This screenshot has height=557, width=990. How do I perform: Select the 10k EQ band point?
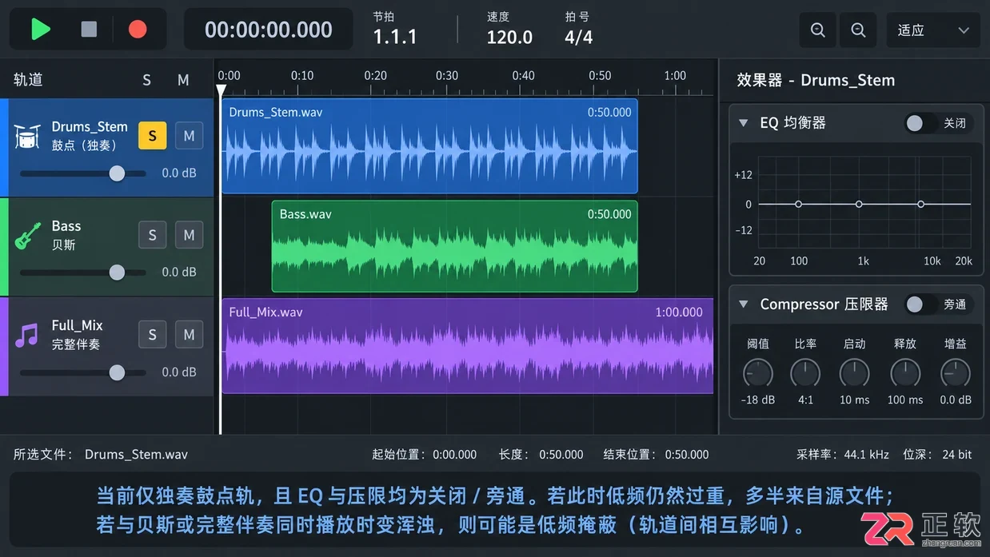(921, 205)
